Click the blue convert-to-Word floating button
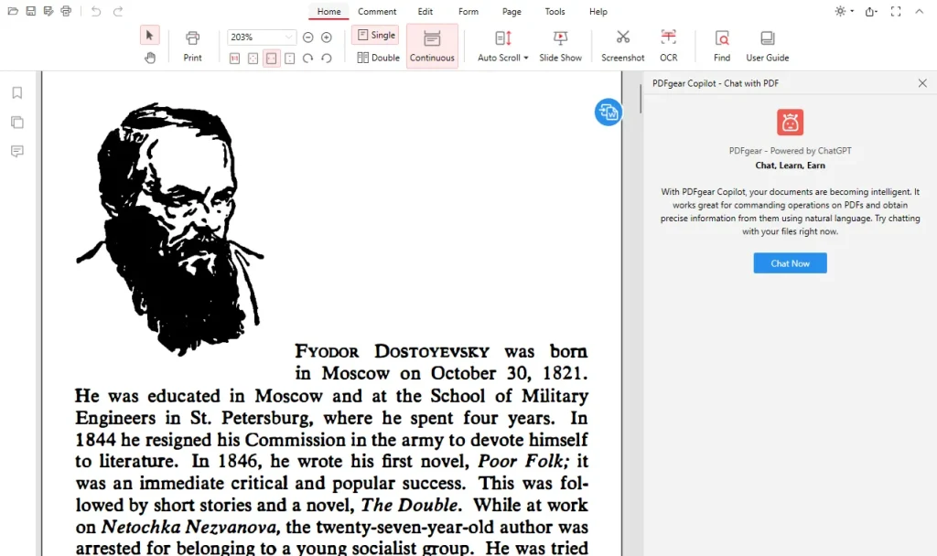Image resolution: width=937 pixels, height=556 pixels. 608,112
